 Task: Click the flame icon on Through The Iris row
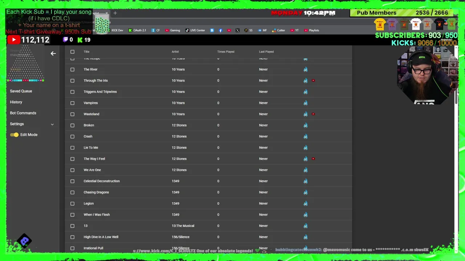[x=306, y=80]
